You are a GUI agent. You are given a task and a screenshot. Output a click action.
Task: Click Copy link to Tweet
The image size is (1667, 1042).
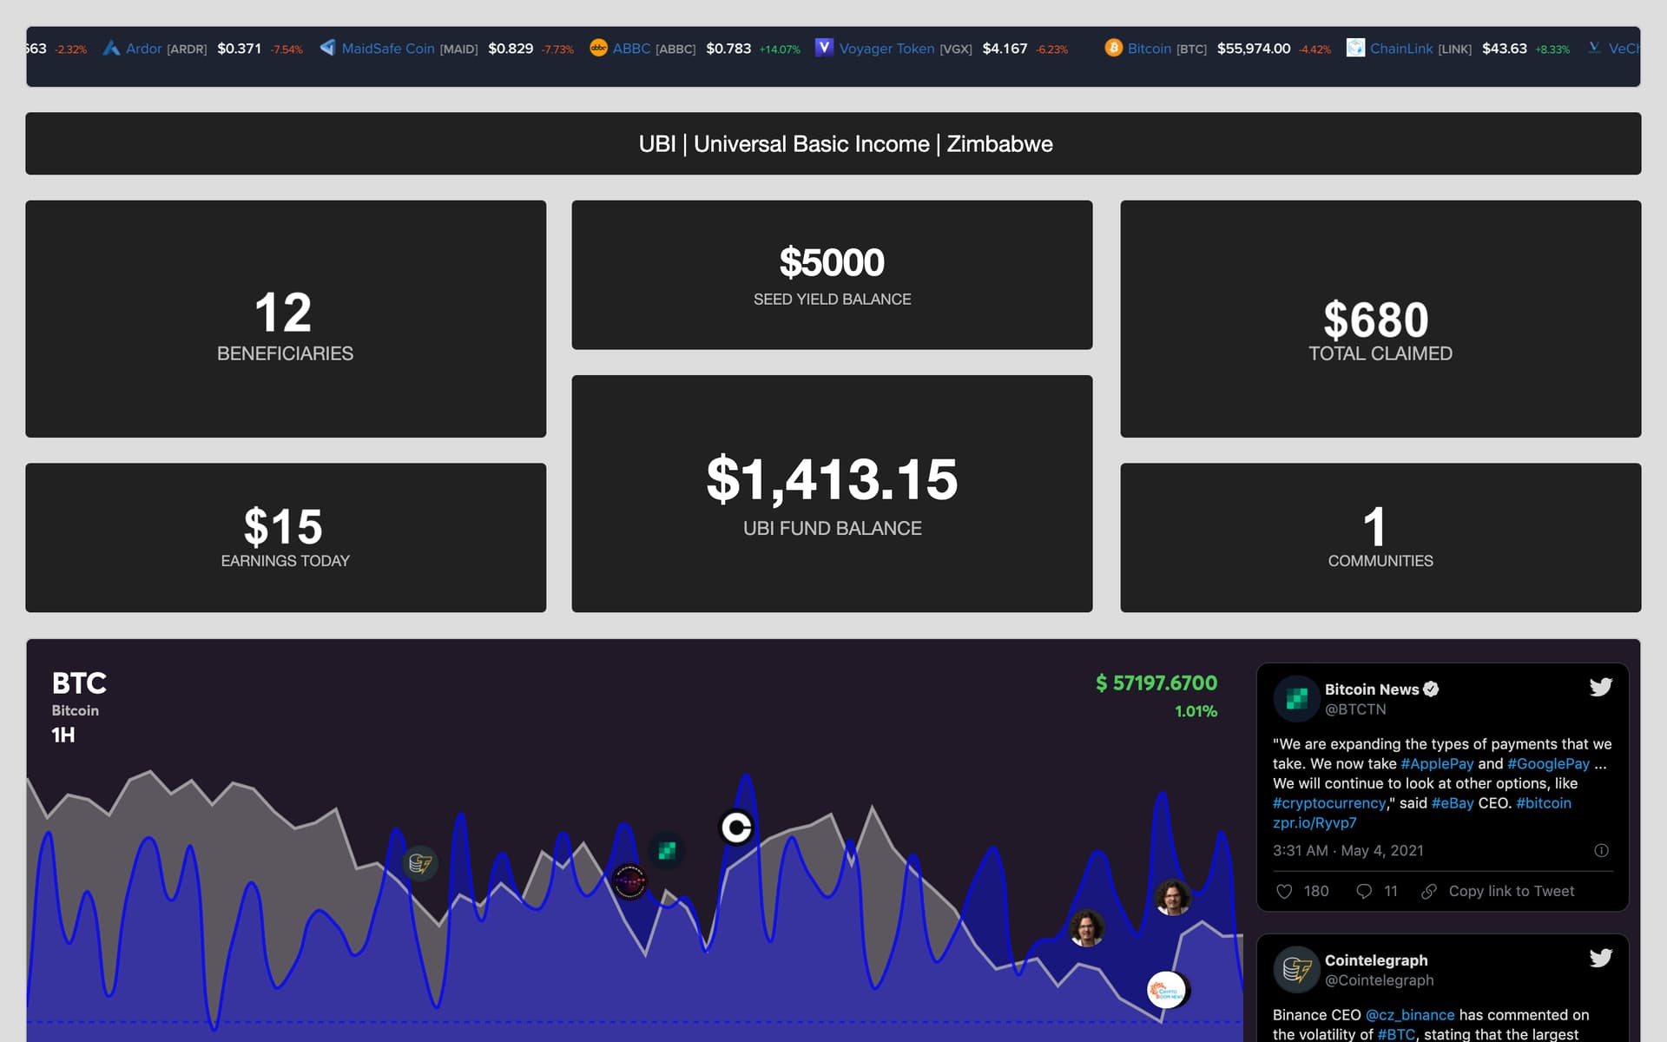pos(1510,891)
